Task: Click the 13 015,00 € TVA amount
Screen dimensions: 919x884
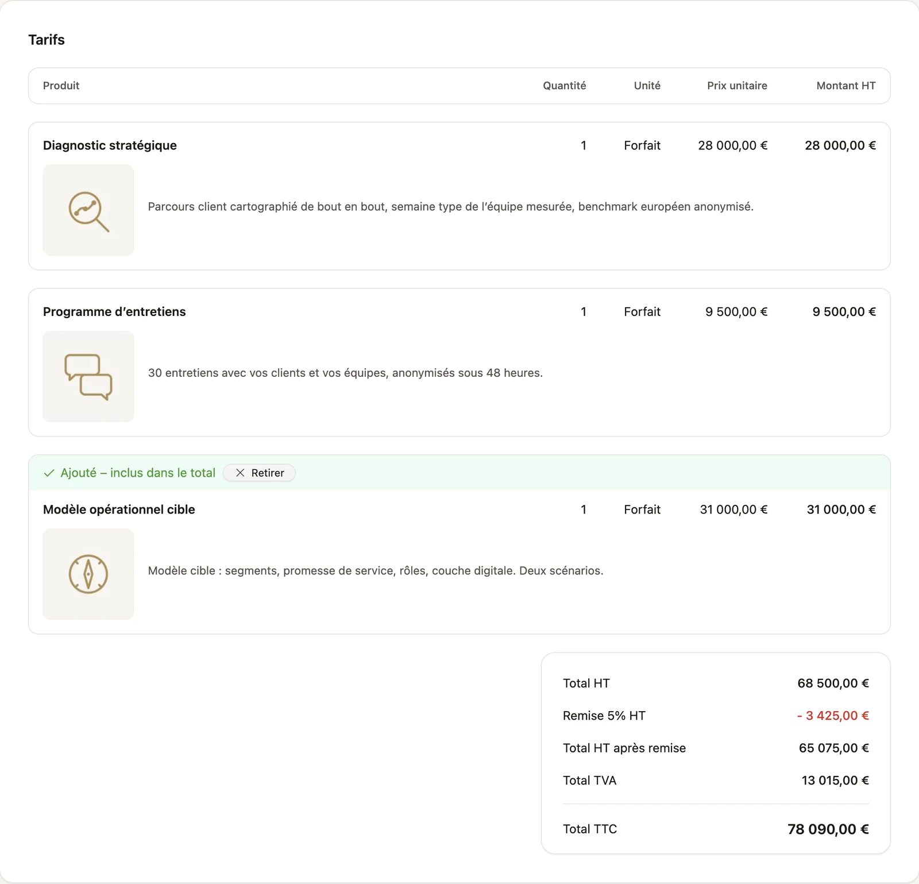Action: (x=835, y=781)
